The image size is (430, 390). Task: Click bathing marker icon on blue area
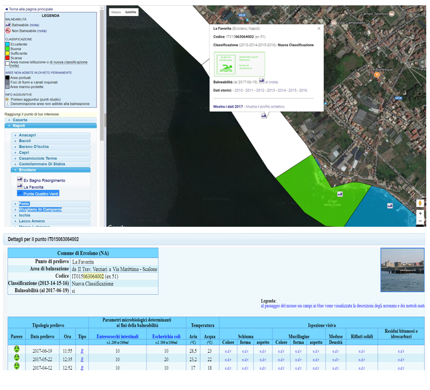click(x=390, y=206)
